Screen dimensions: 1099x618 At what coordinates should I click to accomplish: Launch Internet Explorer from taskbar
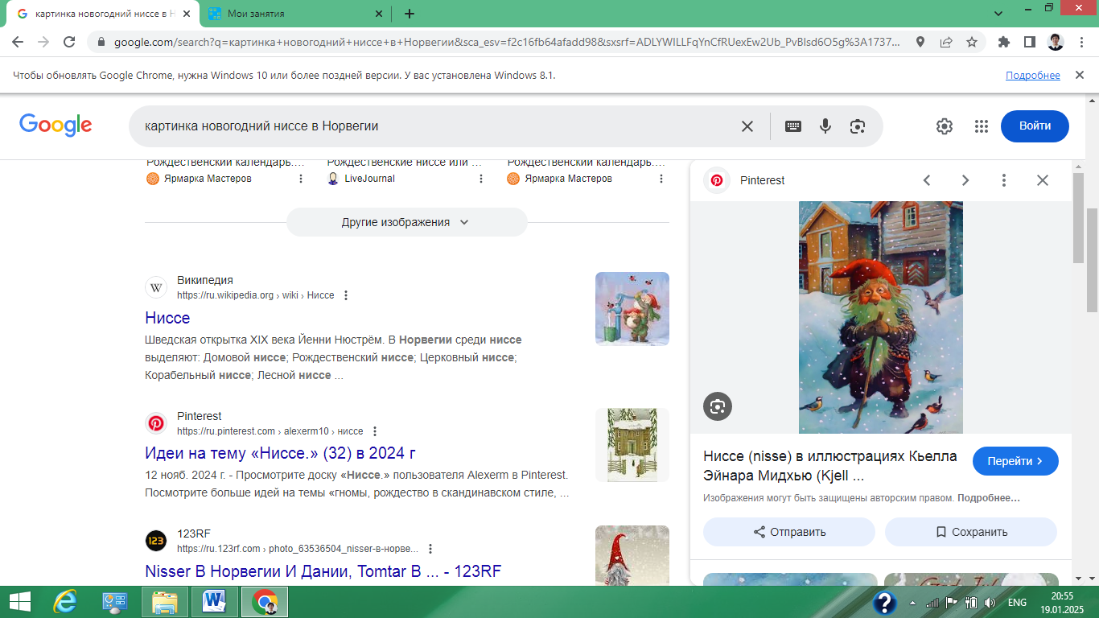[x=64, y=602]
